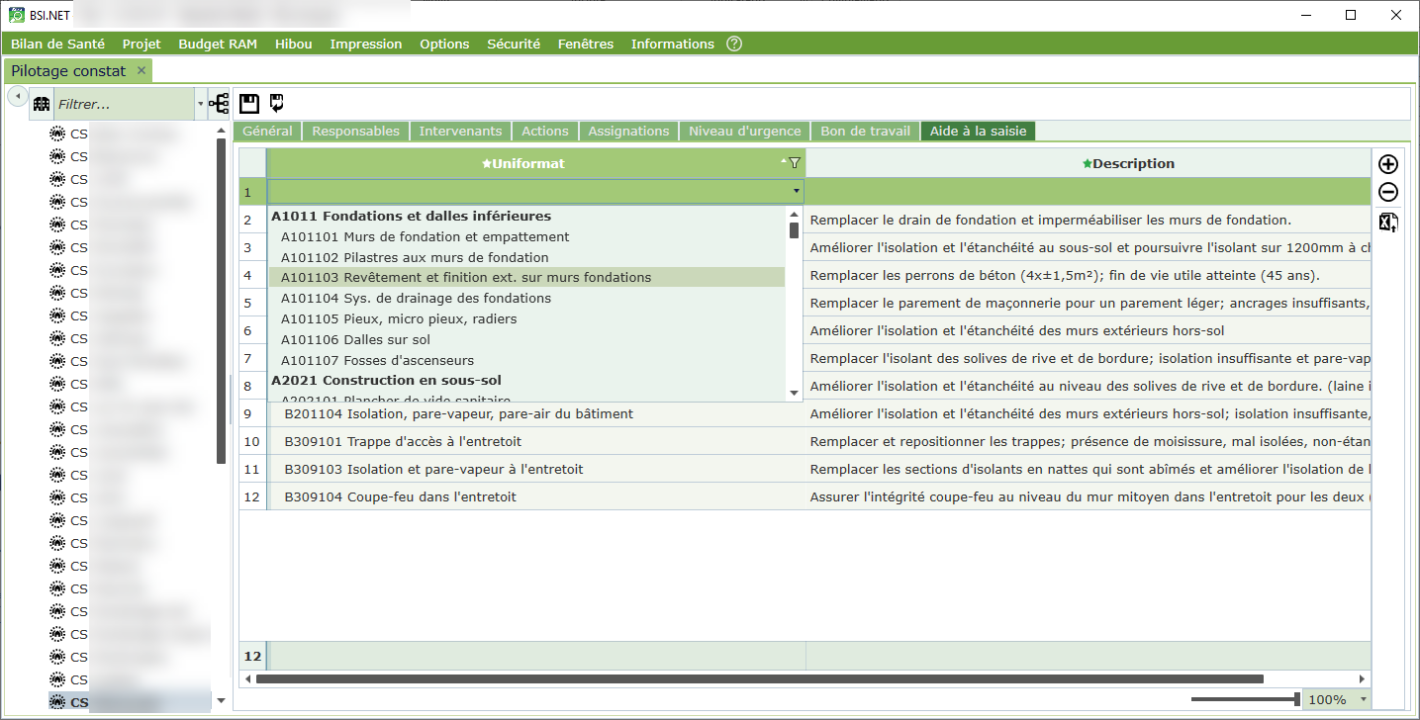The height and width of the screenshot is (720, 1420).
Task: Open the help question mark icon
Action: pos(734,44)
